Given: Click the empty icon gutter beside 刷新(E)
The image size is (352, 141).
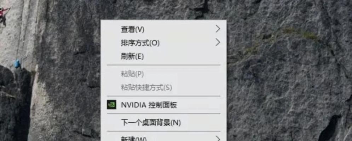Looking at the screenshot, I should 111,56.
